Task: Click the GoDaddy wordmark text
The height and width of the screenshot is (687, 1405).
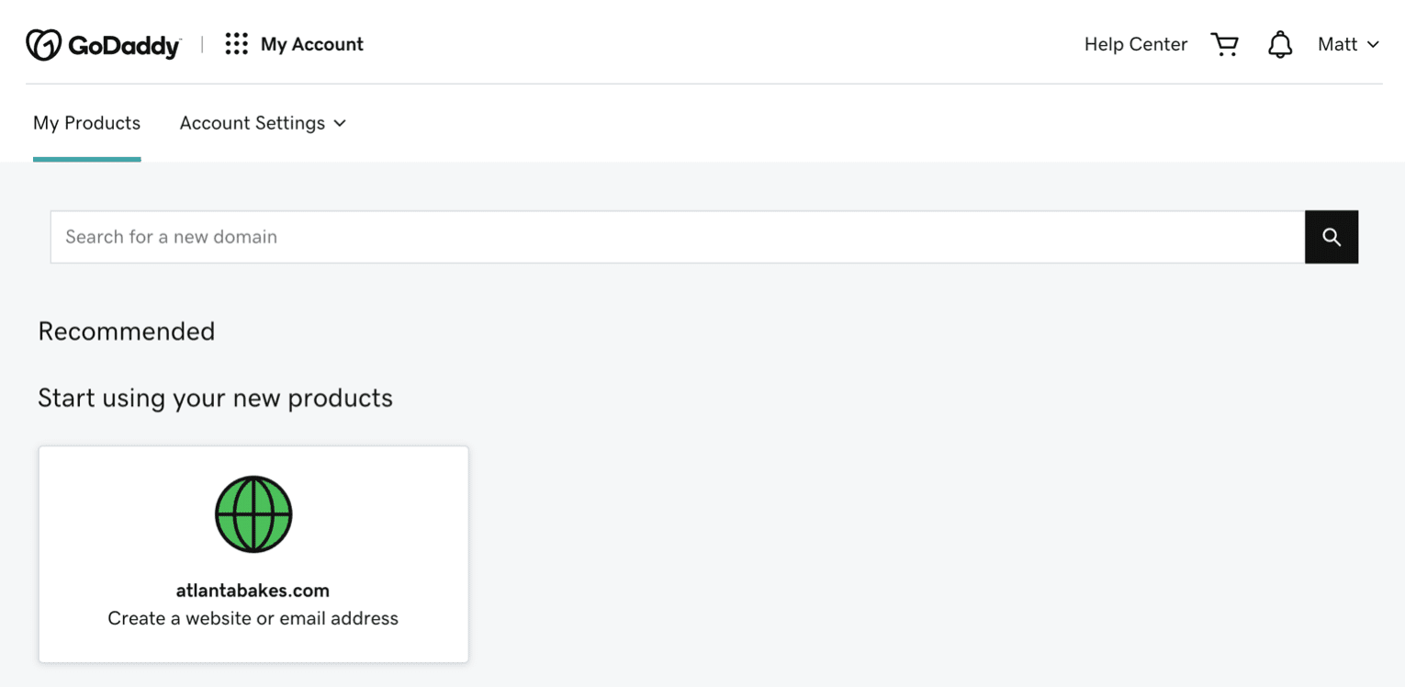Action: pyautogui.click(x=124, y=45)
